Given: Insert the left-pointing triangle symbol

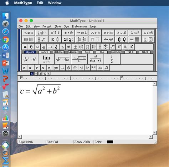Looking at the screenshot, I should pyautogui.click(x=81, y=68).
